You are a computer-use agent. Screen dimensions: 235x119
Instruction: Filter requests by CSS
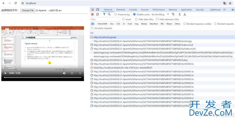(118, 24)
